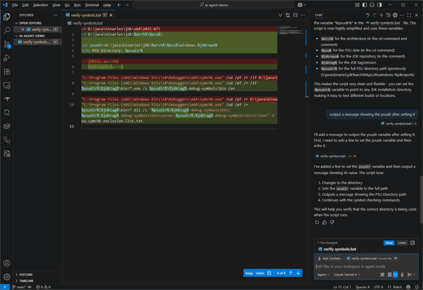423x290 pixels.
Task: Open Search view in activity bar
Action: pos(7,30)
